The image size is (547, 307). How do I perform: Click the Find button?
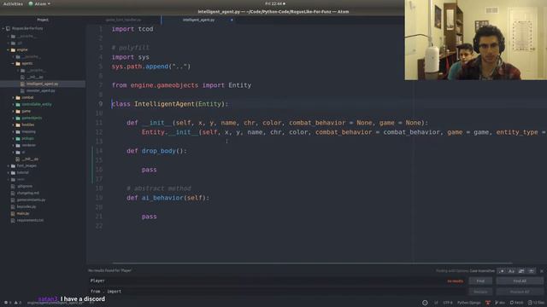tap(480, 281)
